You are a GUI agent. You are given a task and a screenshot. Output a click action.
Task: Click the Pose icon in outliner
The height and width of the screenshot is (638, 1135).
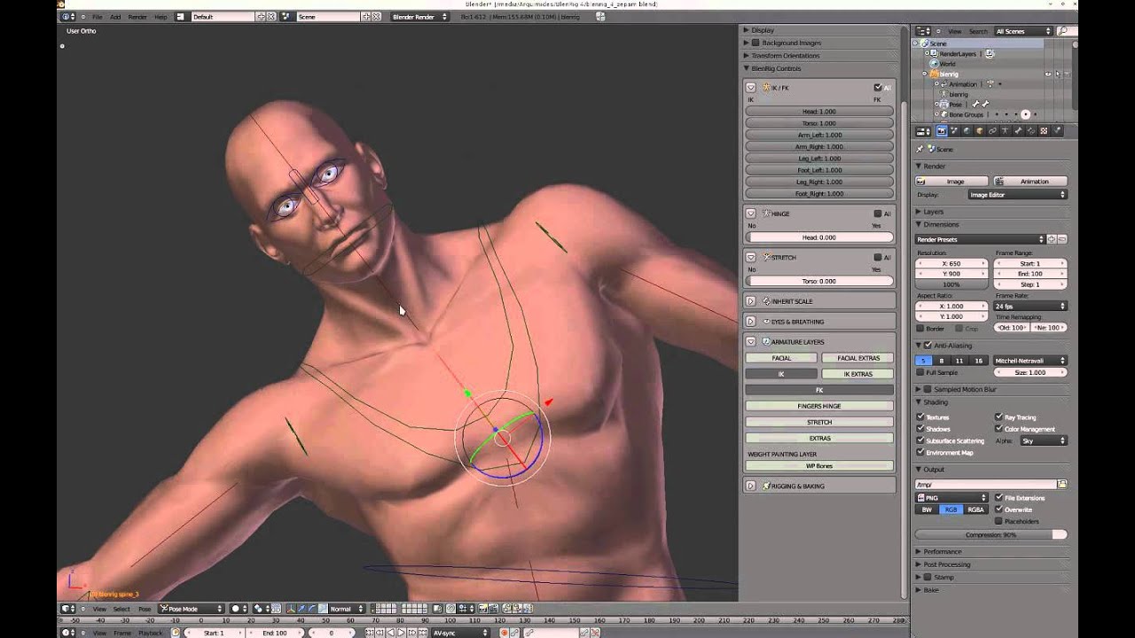click(943, 105)
